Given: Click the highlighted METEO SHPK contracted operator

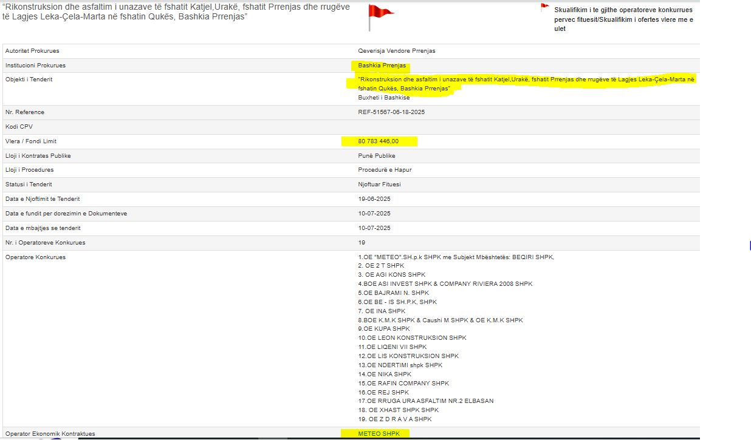Looking at the screenshot, I should point(374,434).
